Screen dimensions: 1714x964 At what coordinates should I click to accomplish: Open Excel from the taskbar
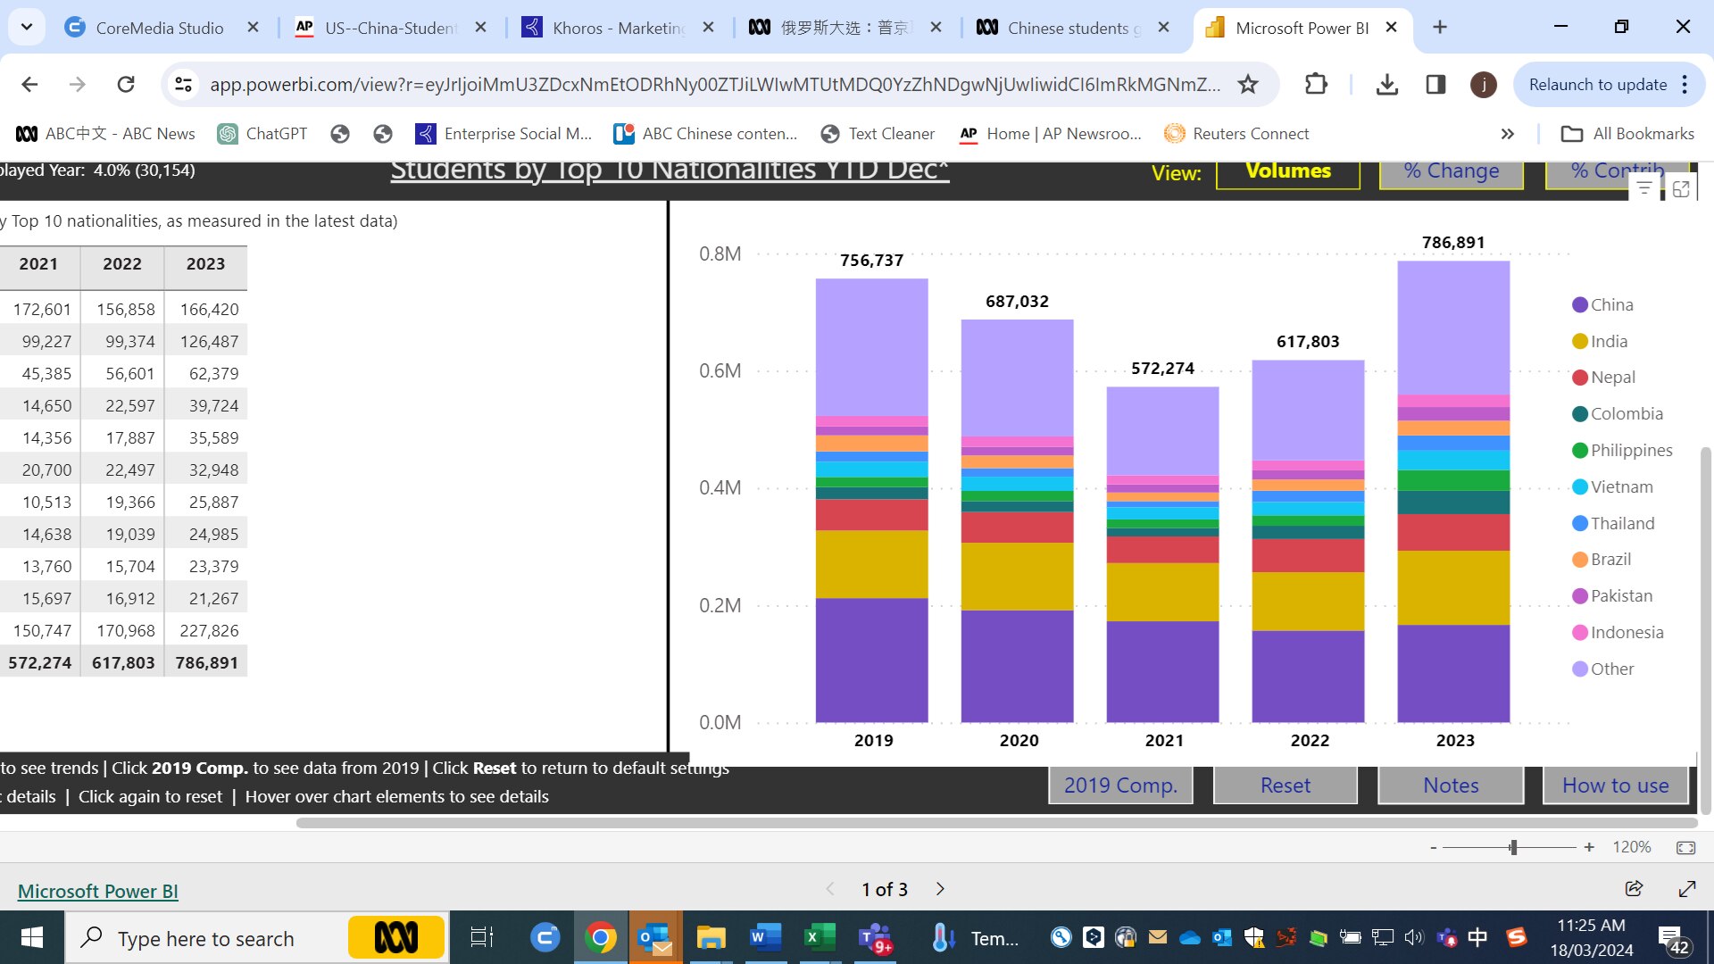(819, 938)
